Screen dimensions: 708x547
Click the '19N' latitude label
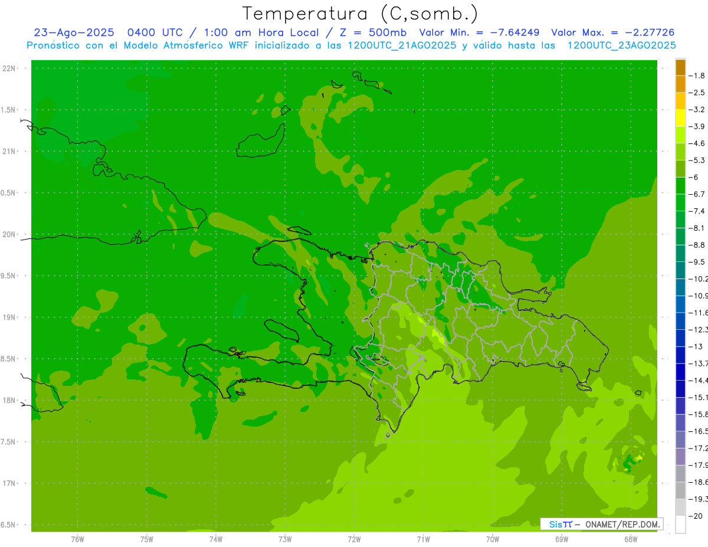point(9,317)
